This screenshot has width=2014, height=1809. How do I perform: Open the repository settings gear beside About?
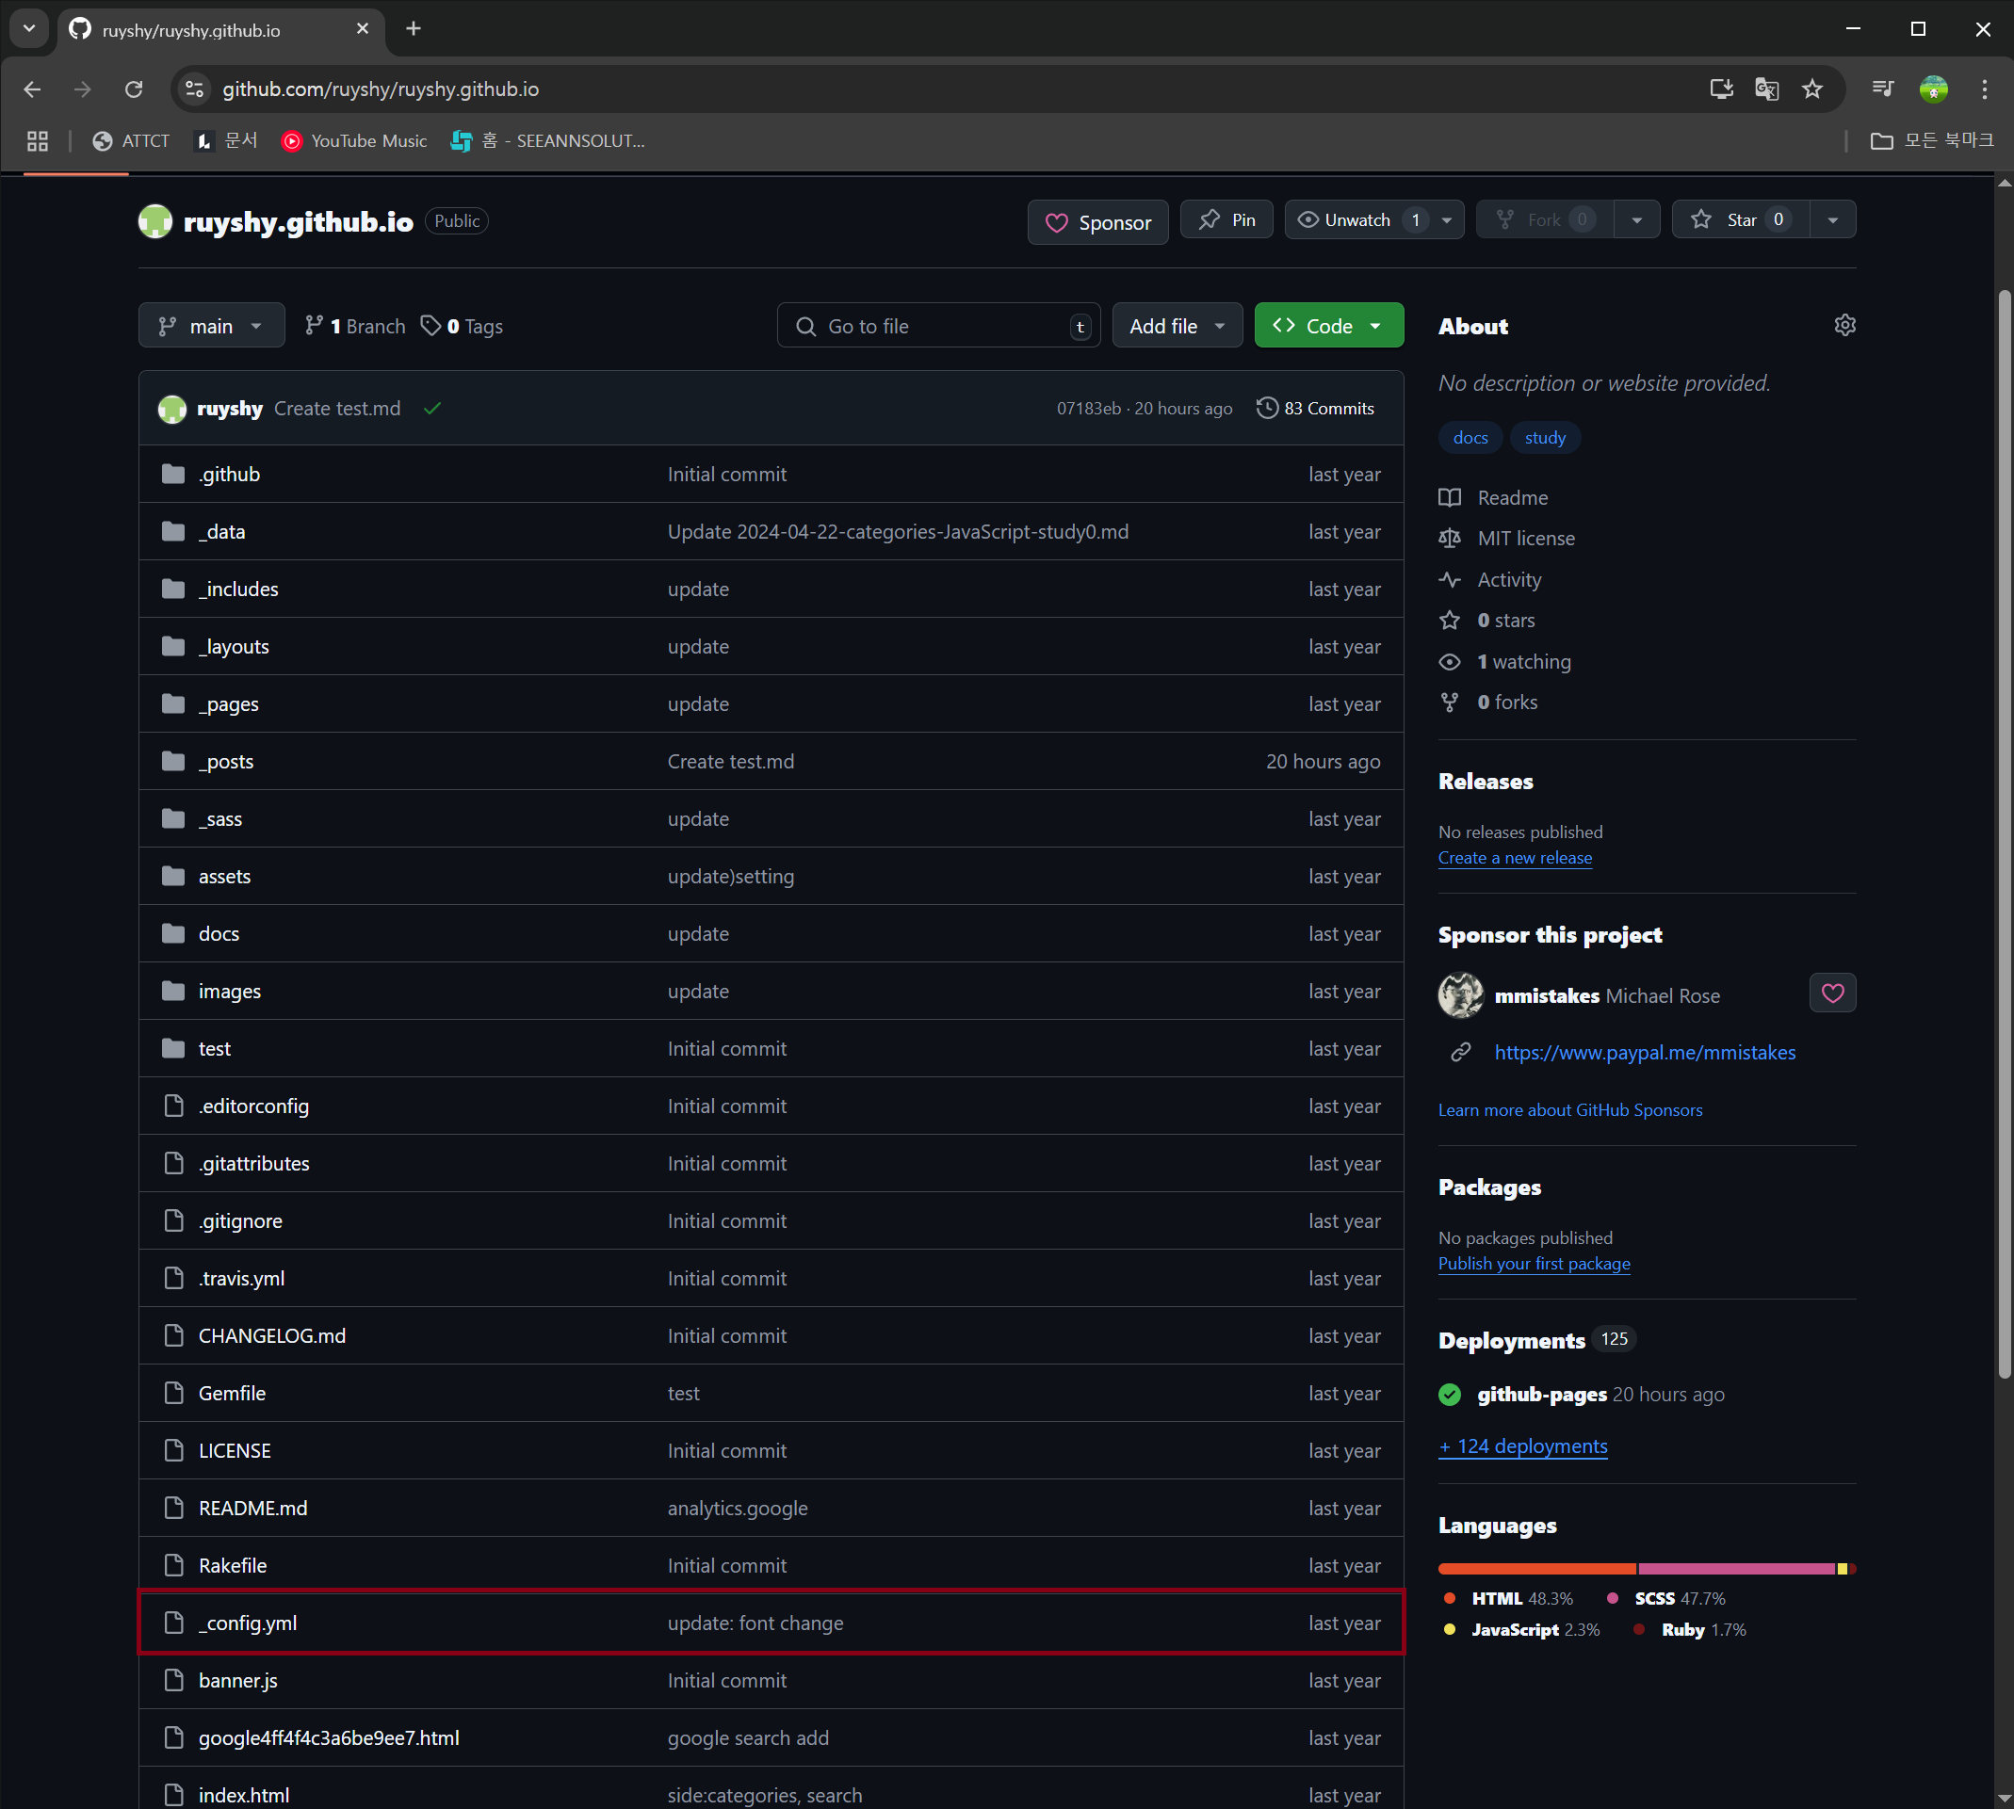[1845, 324]
